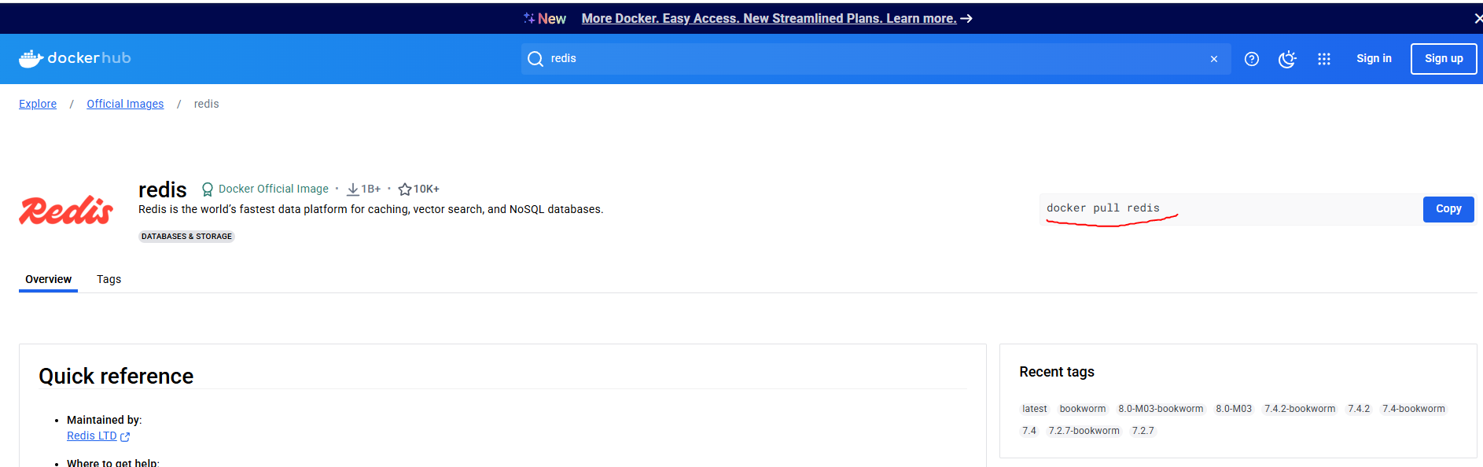The height and width of the screenshot is (467, 1483).
Task: Dismiss the top announcement banner
Action: [1477, 18]
